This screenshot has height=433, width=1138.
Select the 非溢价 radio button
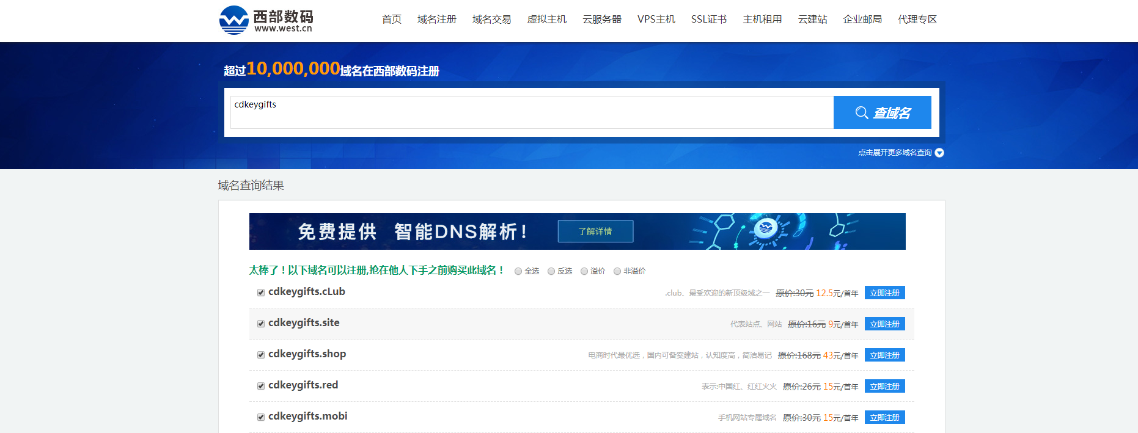coord(617,271)
